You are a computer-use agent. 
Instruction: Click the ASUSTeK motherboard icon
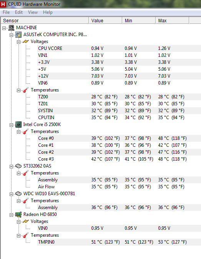[18, 35]
